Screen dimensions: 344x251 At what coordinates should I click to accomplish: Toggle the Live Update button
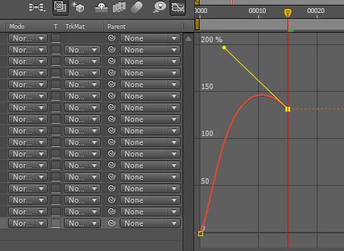(x=61, y=7)
